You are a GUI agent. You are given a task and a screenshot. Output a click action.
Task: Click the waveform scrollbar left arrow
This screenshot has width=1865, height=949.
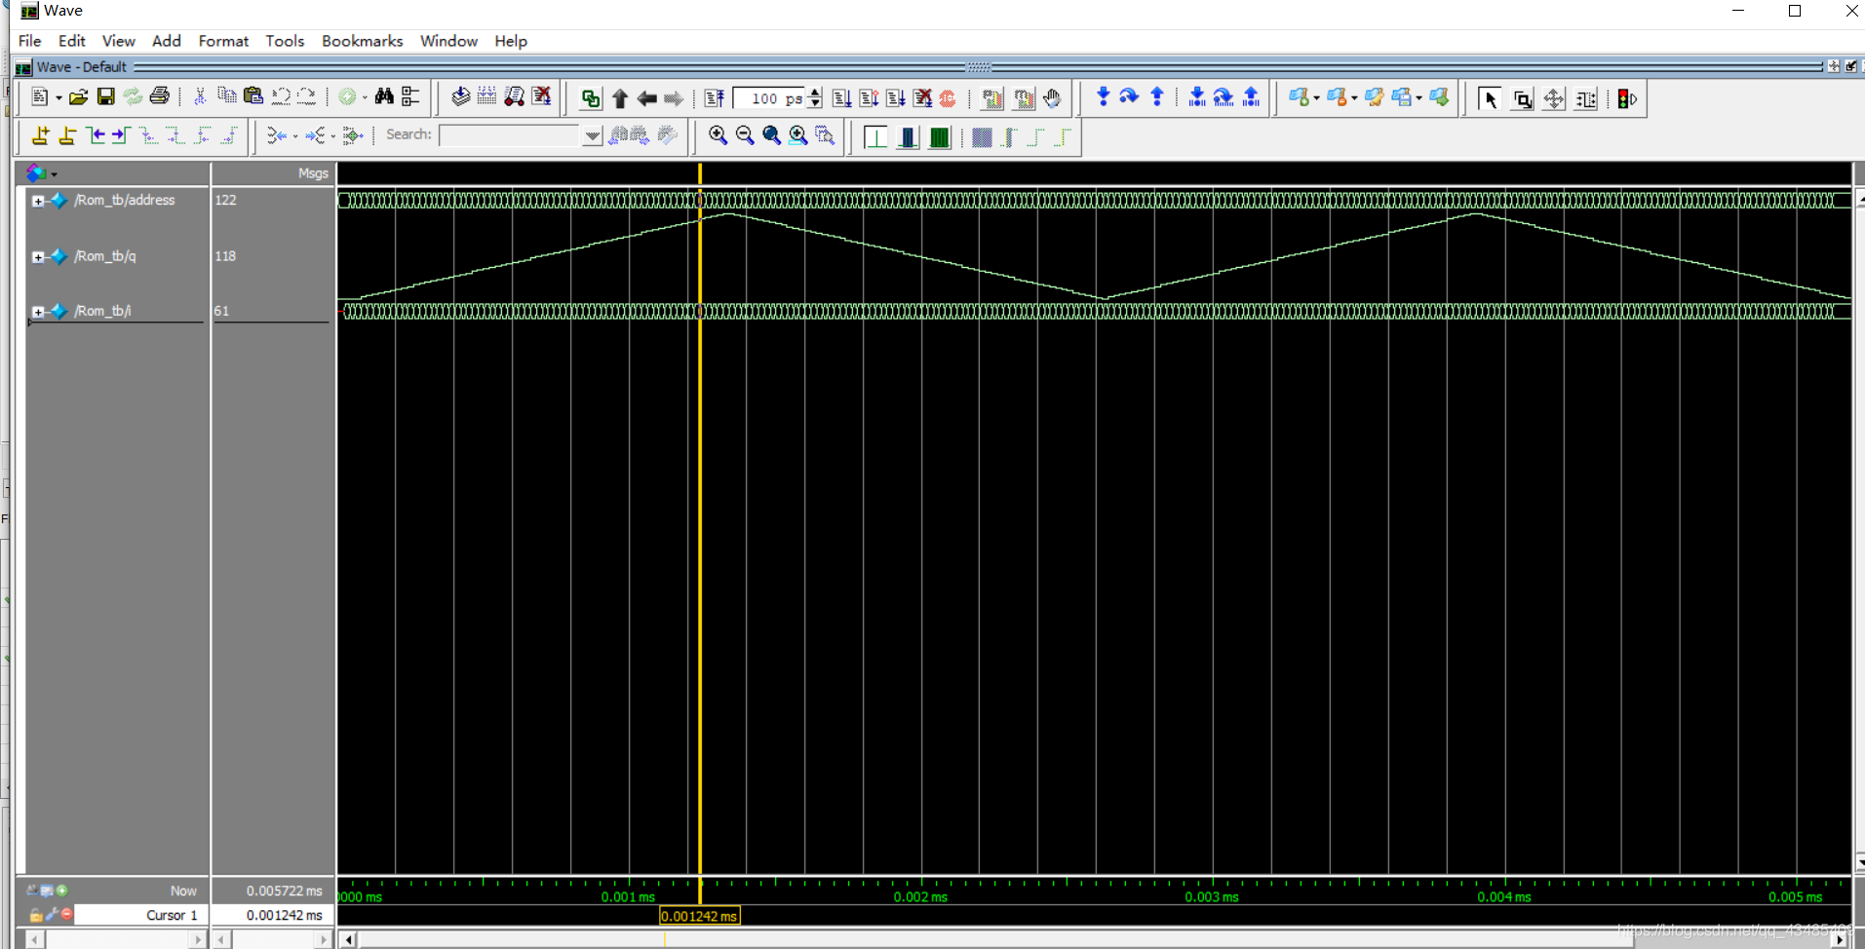click(x=348, y=939)
